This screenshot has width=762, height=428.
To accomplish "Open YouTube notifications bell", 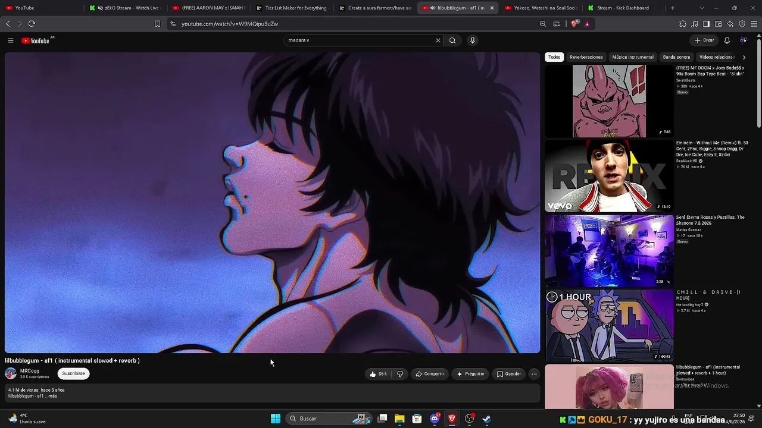I will 727,40.
